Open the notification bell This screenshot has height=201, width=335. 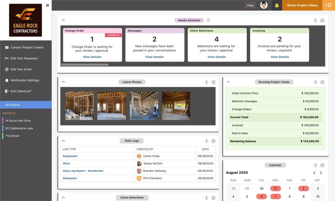[x=277, y=5]
